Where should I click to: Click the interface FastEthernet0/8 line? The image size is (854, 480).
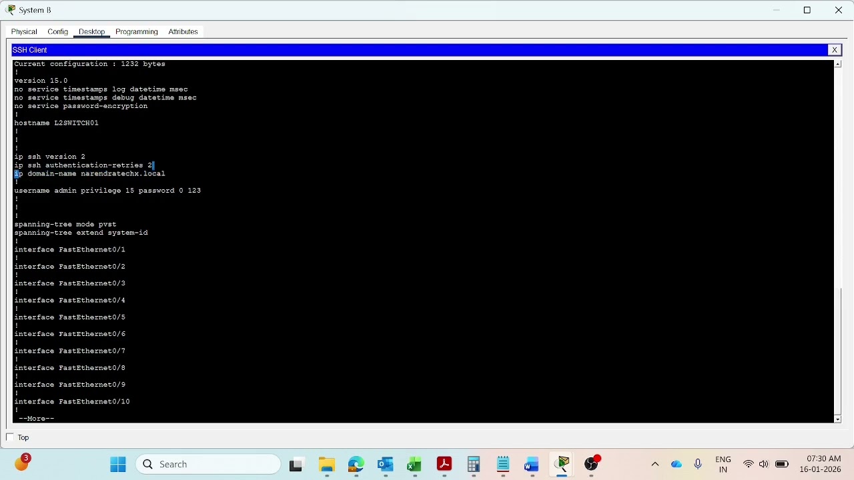pyautogui.click(x=70, y=368)
